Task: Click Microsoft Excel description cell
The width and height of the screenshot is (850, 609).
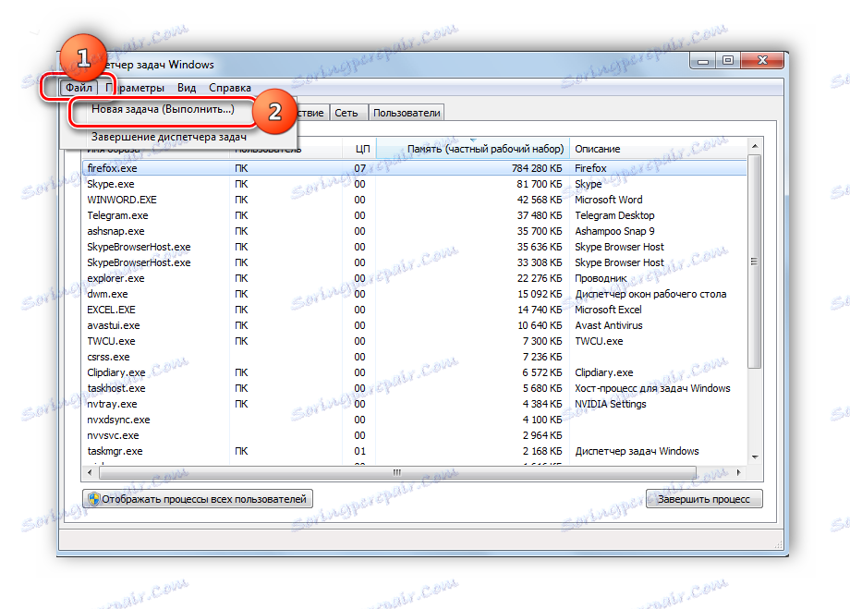Action: (608, 310)
